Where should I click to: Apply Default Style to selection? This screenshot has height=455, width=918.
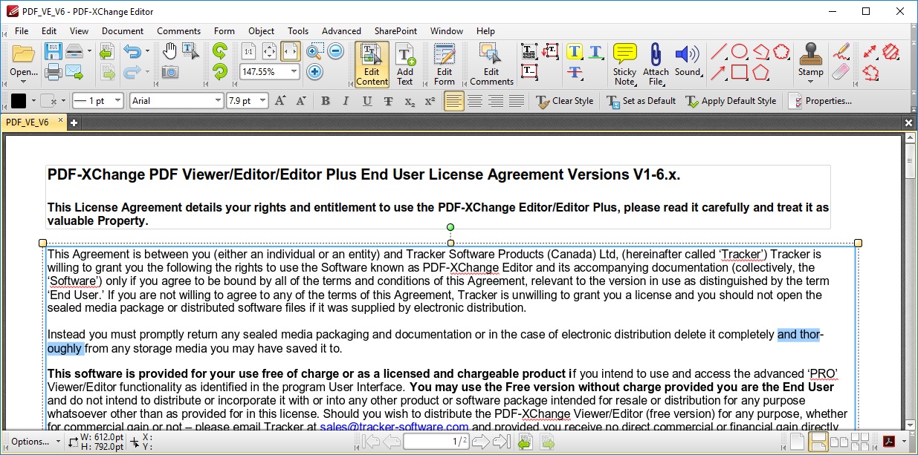tap(731, 101)
